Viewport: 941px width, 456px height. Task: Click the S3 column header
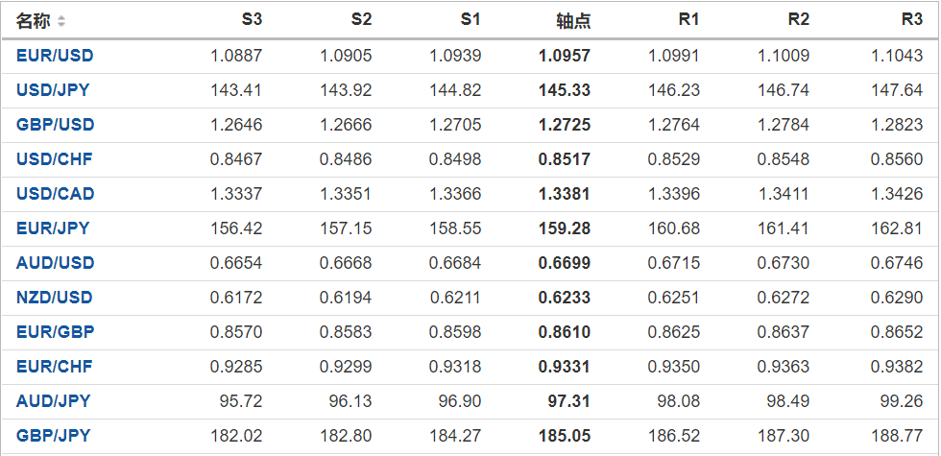click(x=252, y=20)
